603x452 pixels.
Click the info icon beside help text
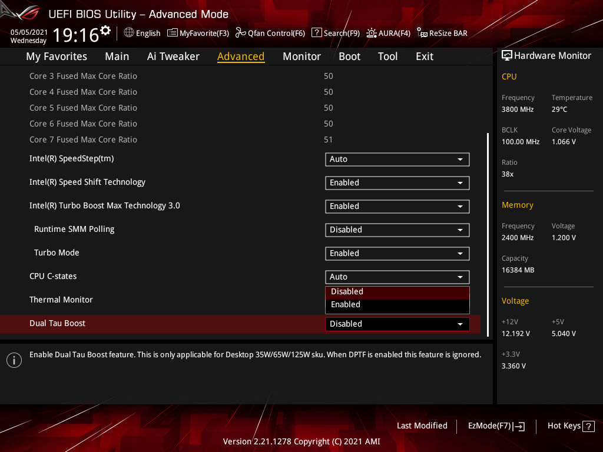14,360
